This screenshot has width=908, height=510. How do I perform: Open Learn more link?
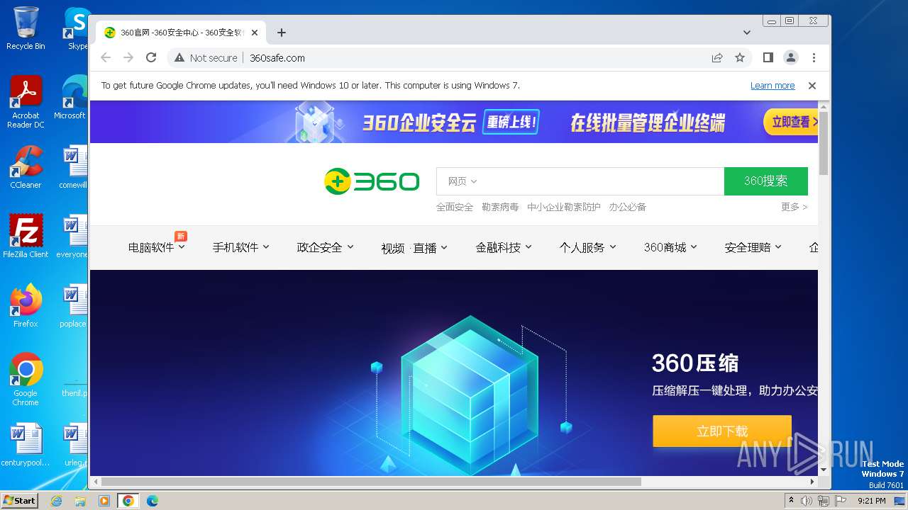click(773, 85)
